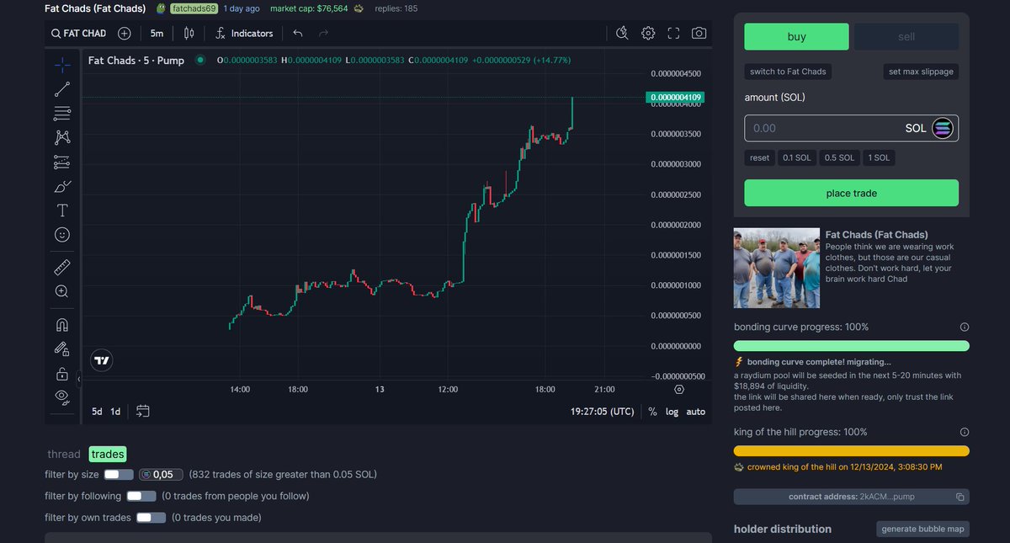Take chart snapshot with camera icon

pyautogui.click(x=699, y=34)
